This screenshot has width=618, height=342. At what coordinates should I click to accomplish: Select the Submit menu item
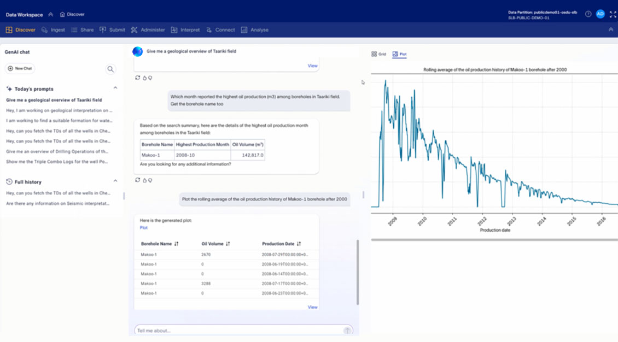(113, 31)
